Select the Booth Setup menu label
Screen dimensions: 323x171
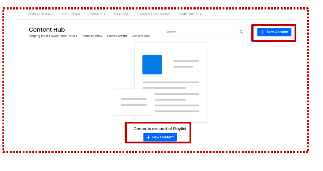(x=187, y=14)
